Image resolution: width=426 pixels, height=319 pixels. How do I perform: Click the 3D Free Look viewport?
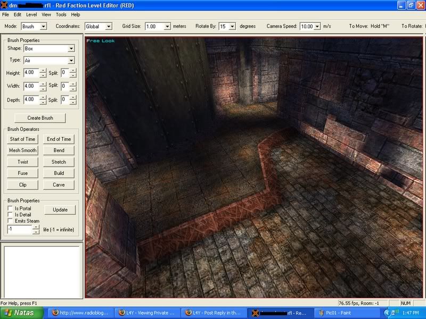(x=254, y=167)
